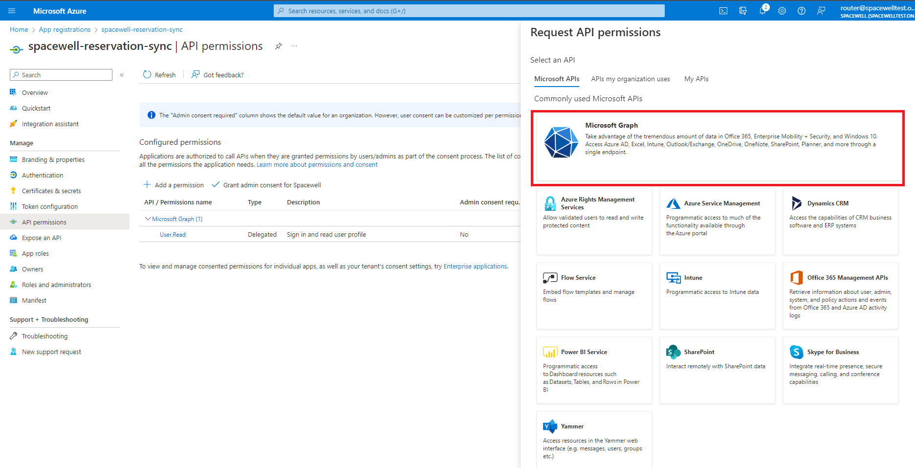Choose Azure Rights Management Services API
The width and height of the screenshot is (915, 468).
[594, 222]
